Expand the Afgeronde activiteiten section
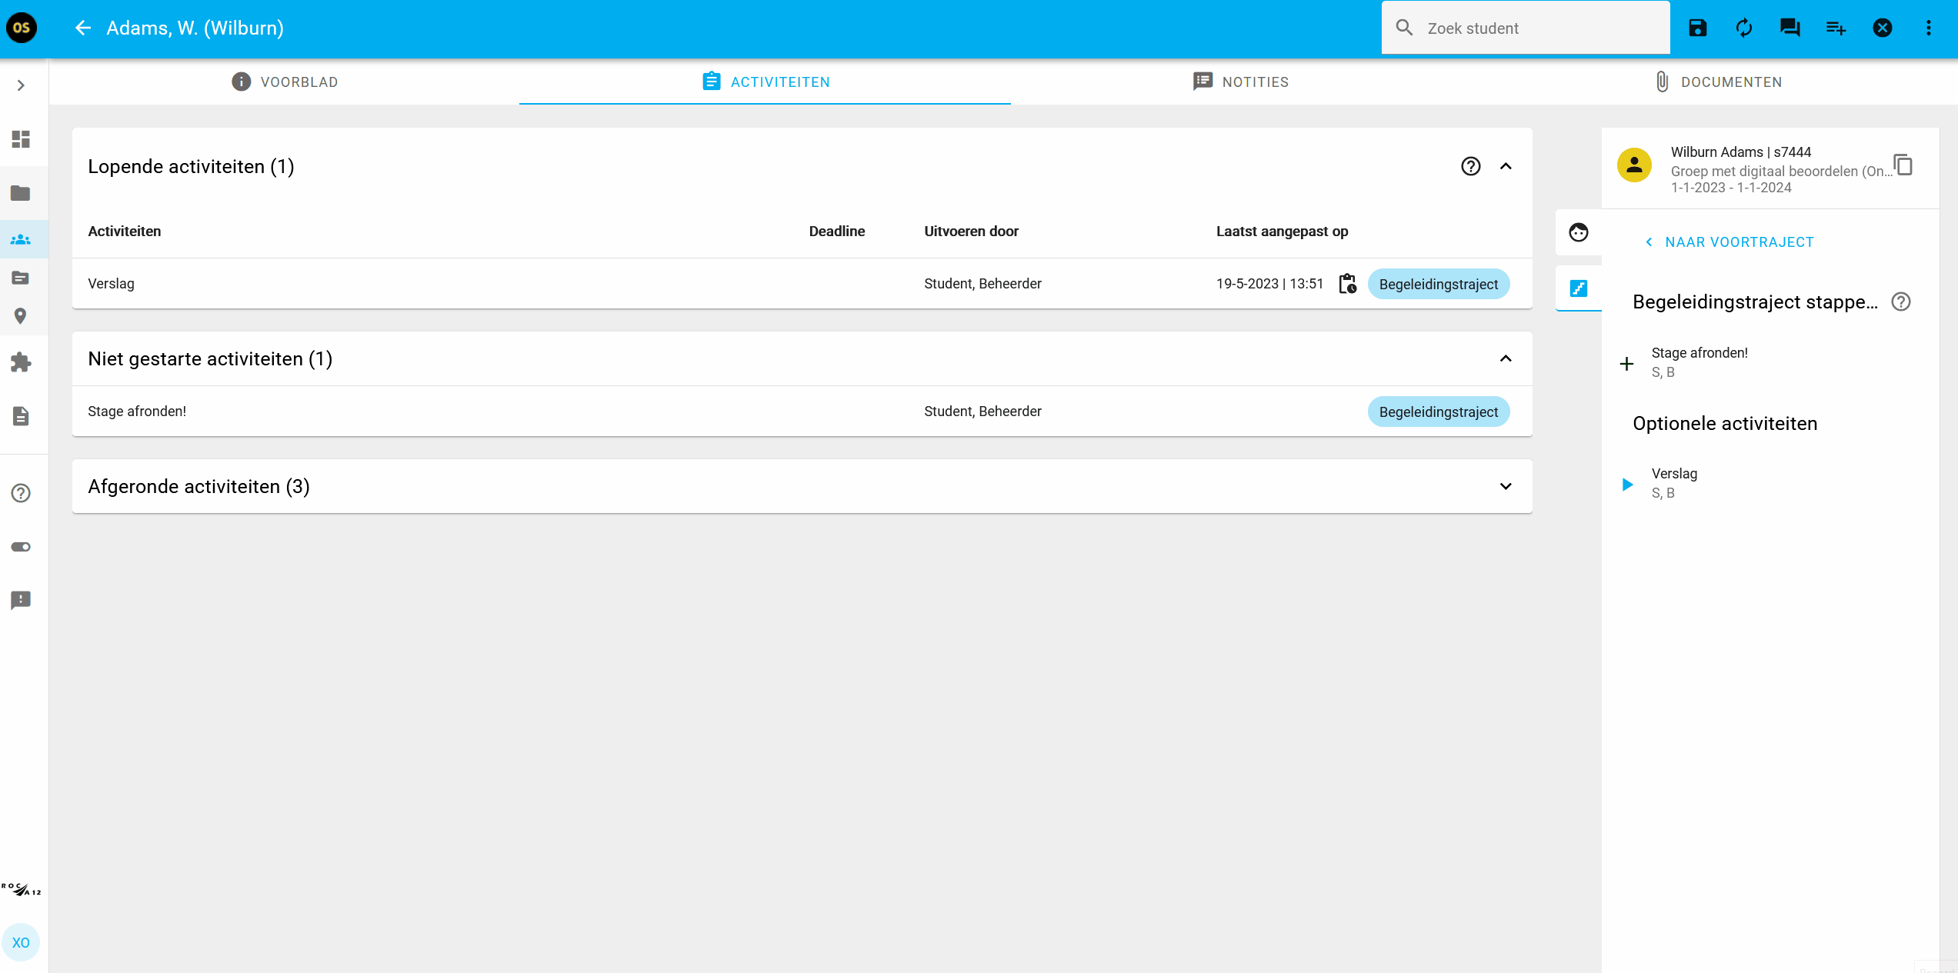The image size is (1958, 973). [x=1506, y=486]
